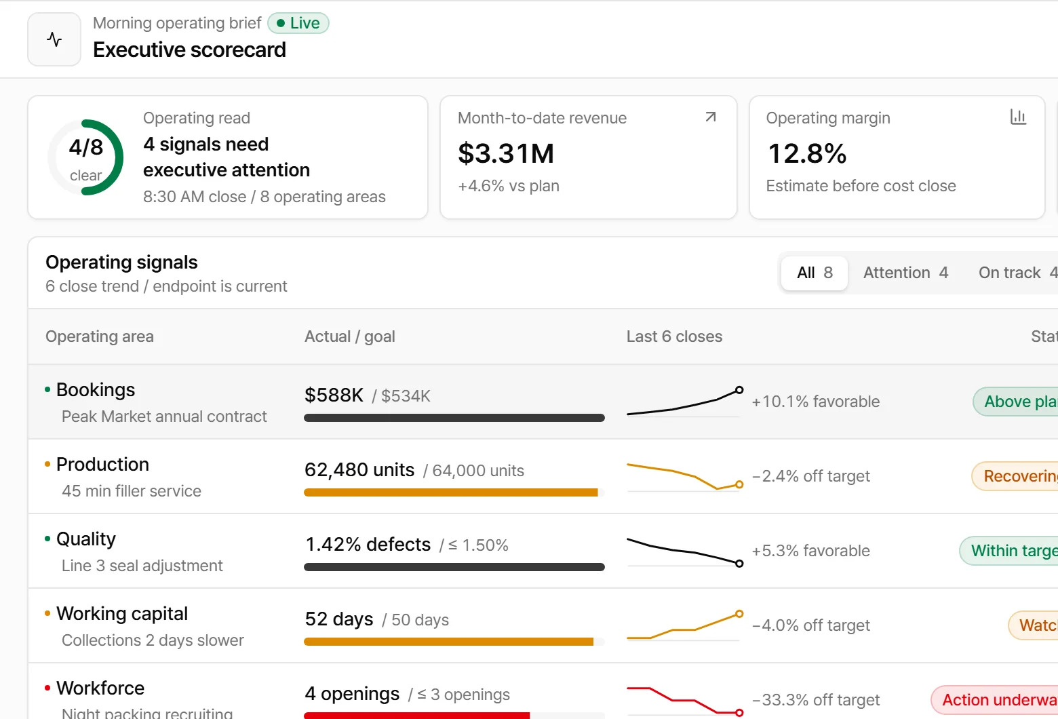Click the Live status badge
This screenshot has width=1058, height=719.
click(298, 23)
